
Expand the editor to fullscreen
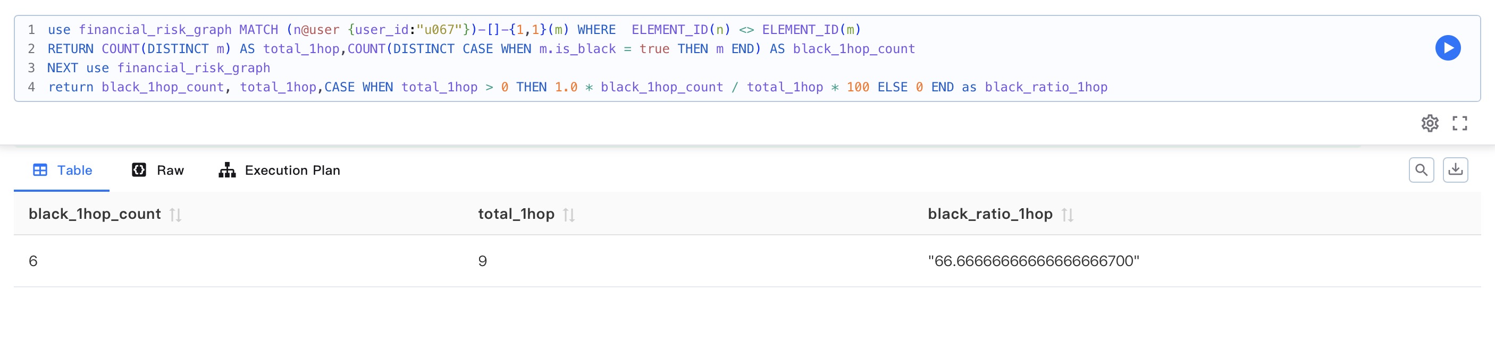[1459, 123]
